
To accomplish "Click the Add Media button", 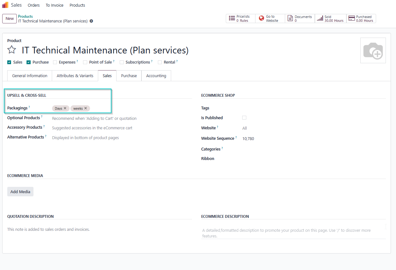I will coord(20,192).
